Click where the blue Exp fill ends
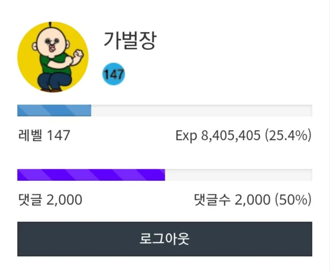The height and width of the screenshot is (271, 330). [x=91, y=110]
